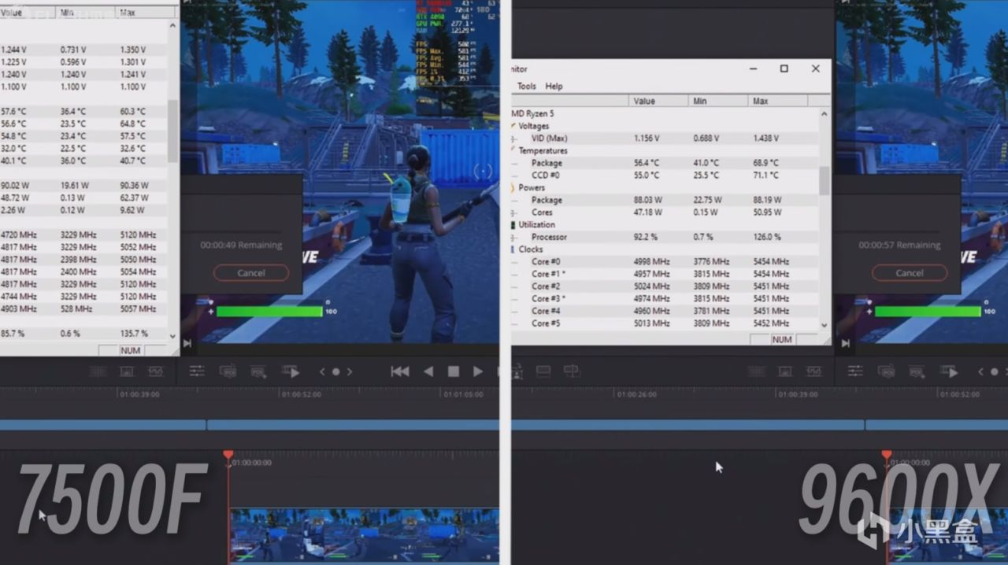Click the settings sliders icon on 7500F side
The image size is (1008, 565).
197,371
